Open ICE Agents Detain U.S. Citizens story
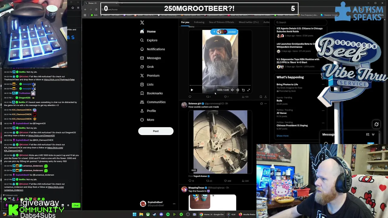 point(299,30)
